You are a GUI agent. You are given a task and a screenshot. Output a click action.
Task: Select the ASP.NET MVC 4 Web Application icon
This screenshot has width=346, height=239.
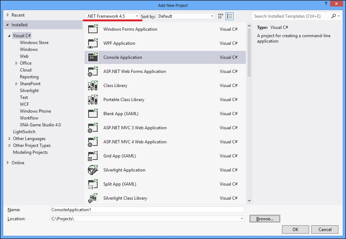93,142
